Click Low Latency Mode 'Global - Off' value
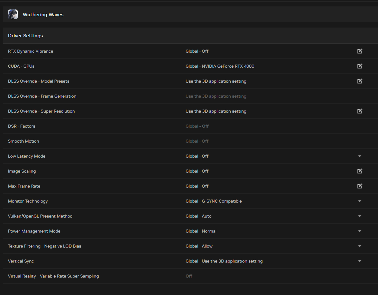 click(197, 156)
